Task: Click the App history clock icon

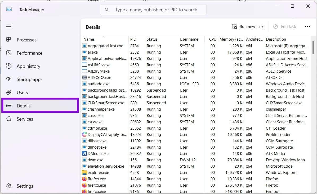Action: coord(9,66)
